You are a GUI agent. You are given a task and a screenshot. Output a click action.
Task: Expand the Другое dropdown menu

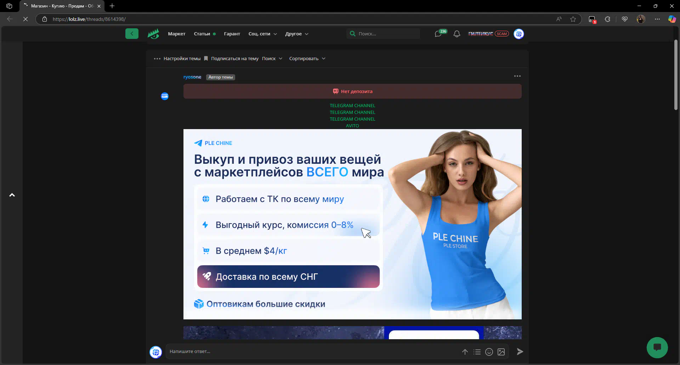tap(297, 34)
